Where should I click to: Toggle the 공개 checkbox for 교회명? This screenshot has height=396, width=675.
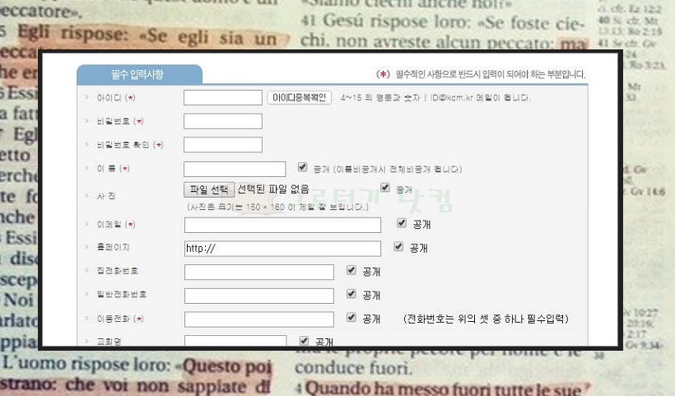304,341
